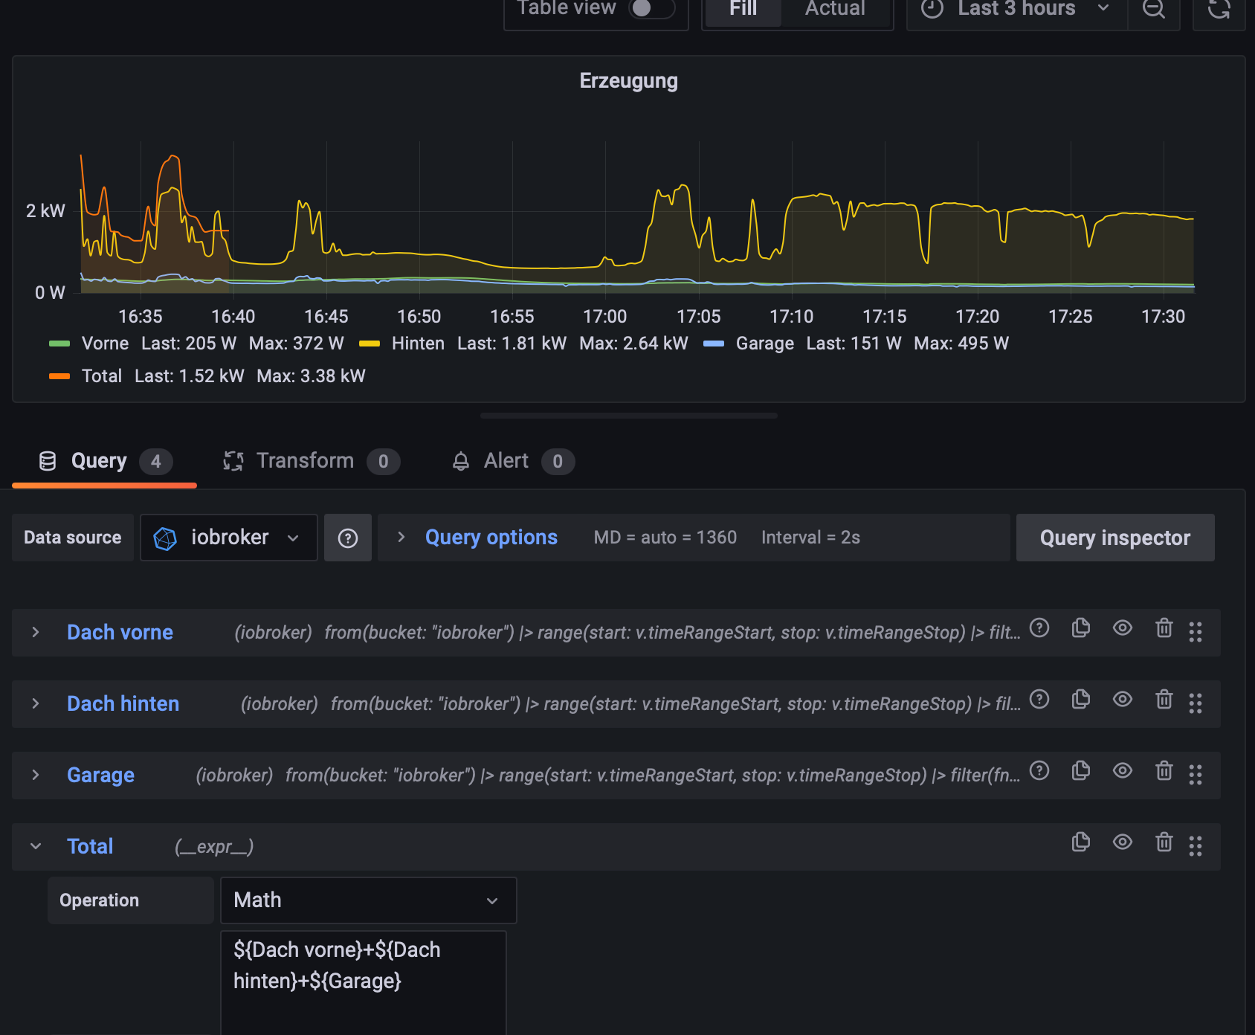This screenshot has width=1255, height=1035.
Task: Toggle visibility of the Total query
Action: [x=1123, y=843]
